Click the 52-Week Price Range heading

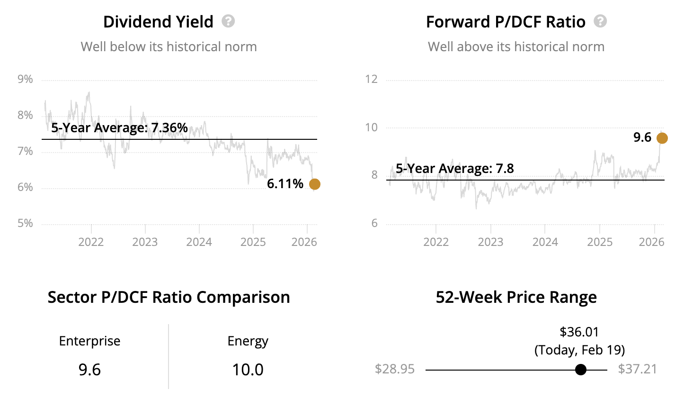[x=516, y=298]
